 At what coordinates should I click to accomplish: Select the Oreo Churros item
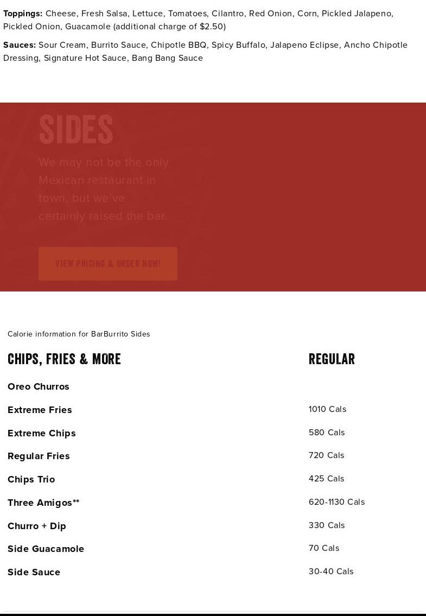point(39,386)
